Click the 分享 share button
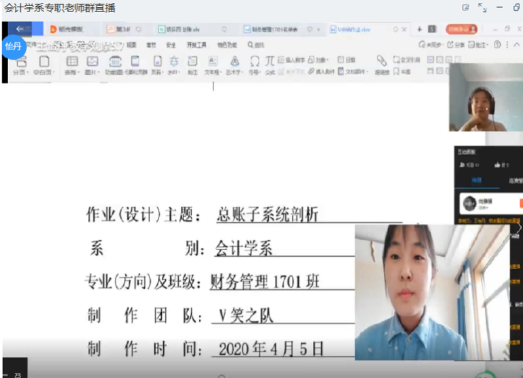The height and width of the screenshot is (378, 523). coord(456,45)
